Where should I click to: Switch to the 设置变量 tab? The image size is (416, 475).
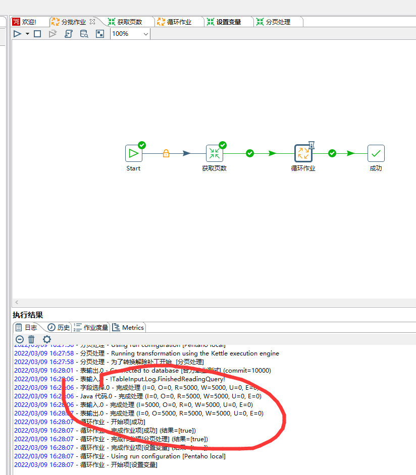(x=228, y=22)
